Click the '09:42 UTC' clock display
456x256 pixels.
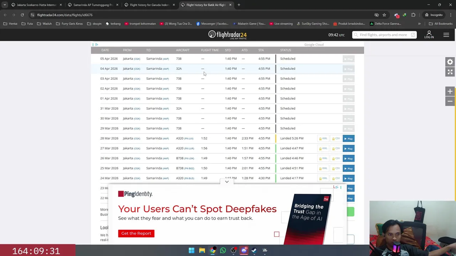(336, 35)
